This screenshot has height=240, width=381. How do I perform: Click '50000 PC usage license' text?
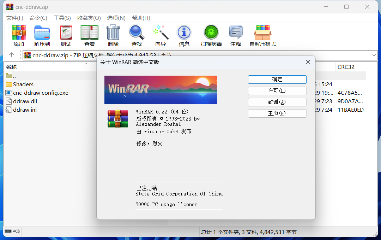pyautogui.click(x=167, y=204)
